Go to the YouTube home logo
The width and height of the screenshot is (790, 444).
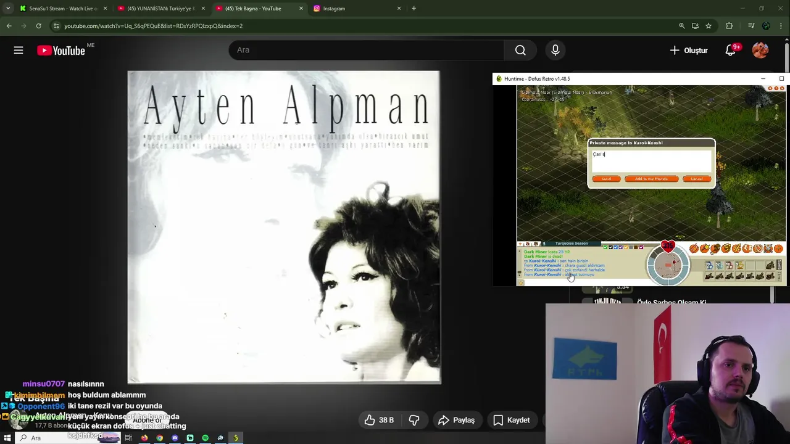click(x=60, y=51)
